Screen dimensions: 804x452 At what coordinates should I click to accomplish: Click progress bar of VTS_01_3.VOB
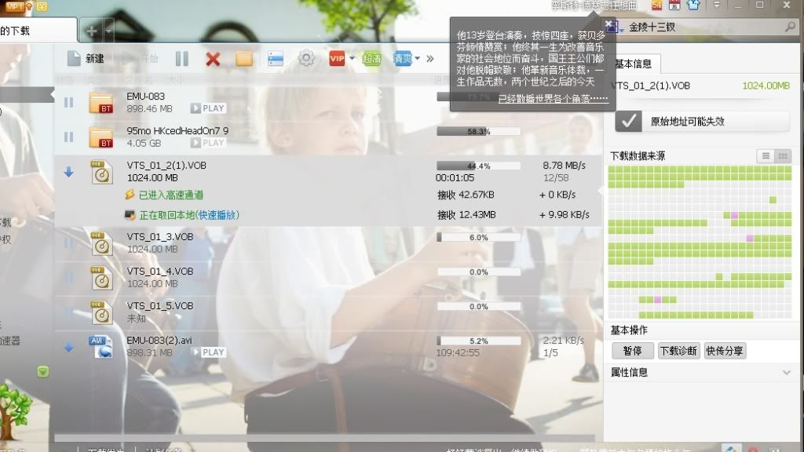tap(478, 237)
